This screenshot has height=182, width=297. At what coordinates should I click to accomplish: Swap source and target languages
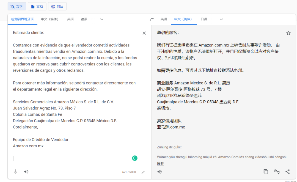tap(152, 19)
